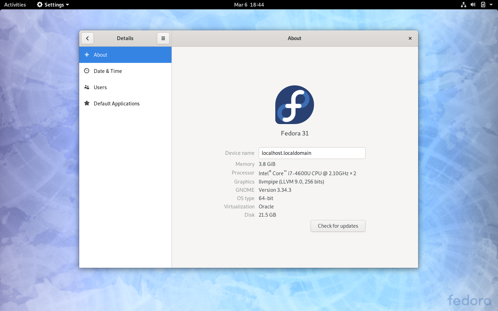
Task: Click the llvmpipe graphics value
Action: pos(292,182)
